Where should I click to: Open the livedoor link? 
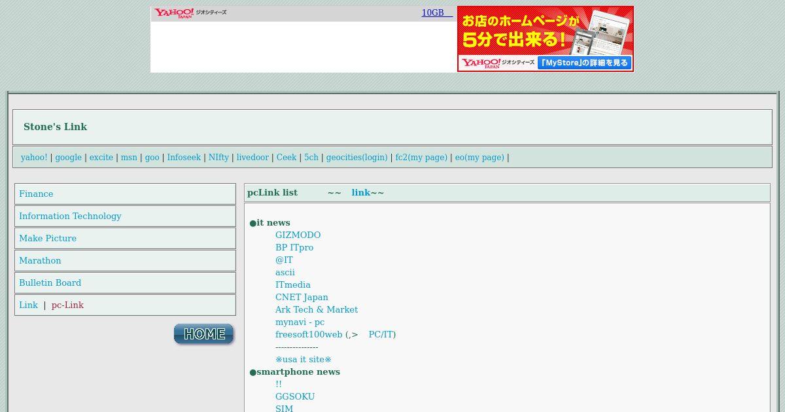(x=253, y=158)
